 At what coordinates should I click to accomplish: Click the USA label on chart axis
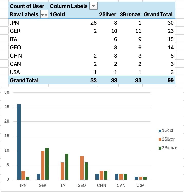[x=141, y=185]
